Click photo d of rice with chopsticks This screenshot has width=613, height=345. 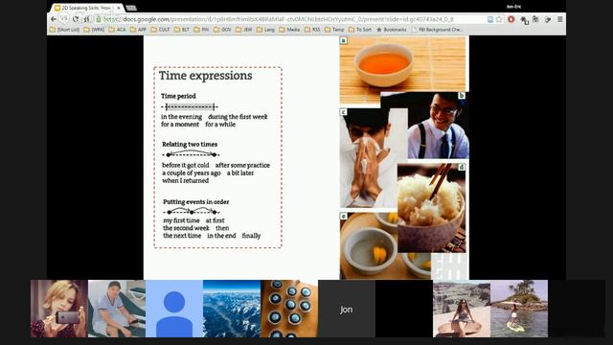coord(432,208)
